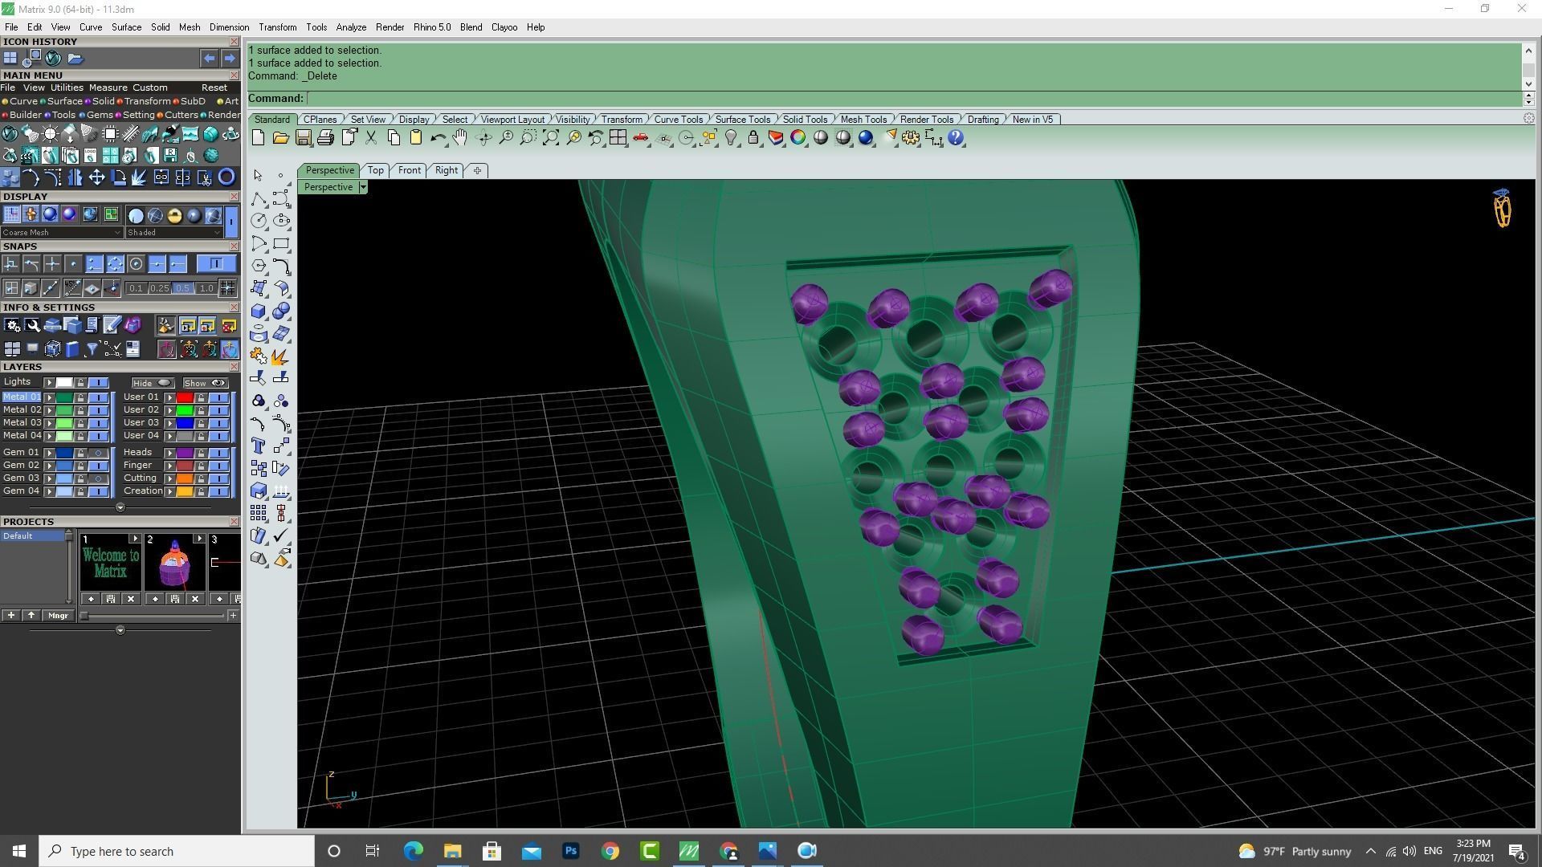The height and width of the screenshot is (867, 1542).
Task: Toggle User 01 layer on/off switch
Action: point(218,397)
